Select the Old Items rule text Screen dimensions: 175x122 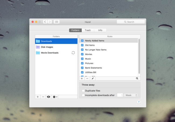90,45
